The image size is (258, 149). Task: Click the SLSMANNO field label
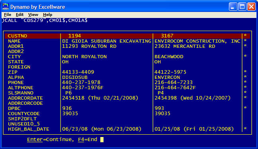[x=21, y=93]
